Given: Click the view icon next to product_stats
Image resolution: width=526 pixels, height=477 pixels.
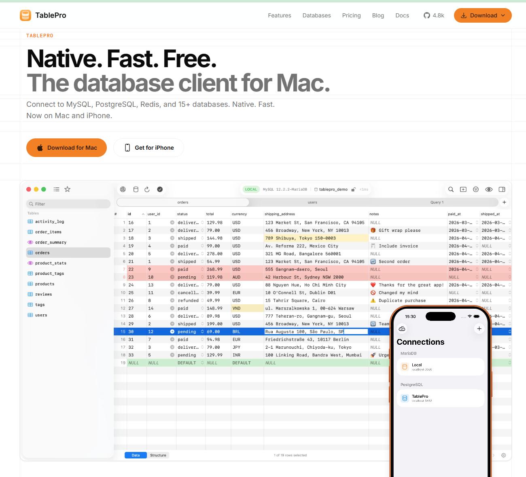Looking at the screenshot, I should pyautogui.click(x=30, y=263).
